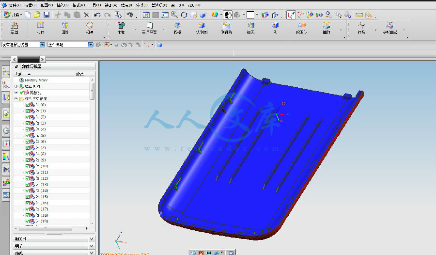Toggle checkbox for body (3)
Viewport: 436px width, 255px height.
[x=28, y=123]
